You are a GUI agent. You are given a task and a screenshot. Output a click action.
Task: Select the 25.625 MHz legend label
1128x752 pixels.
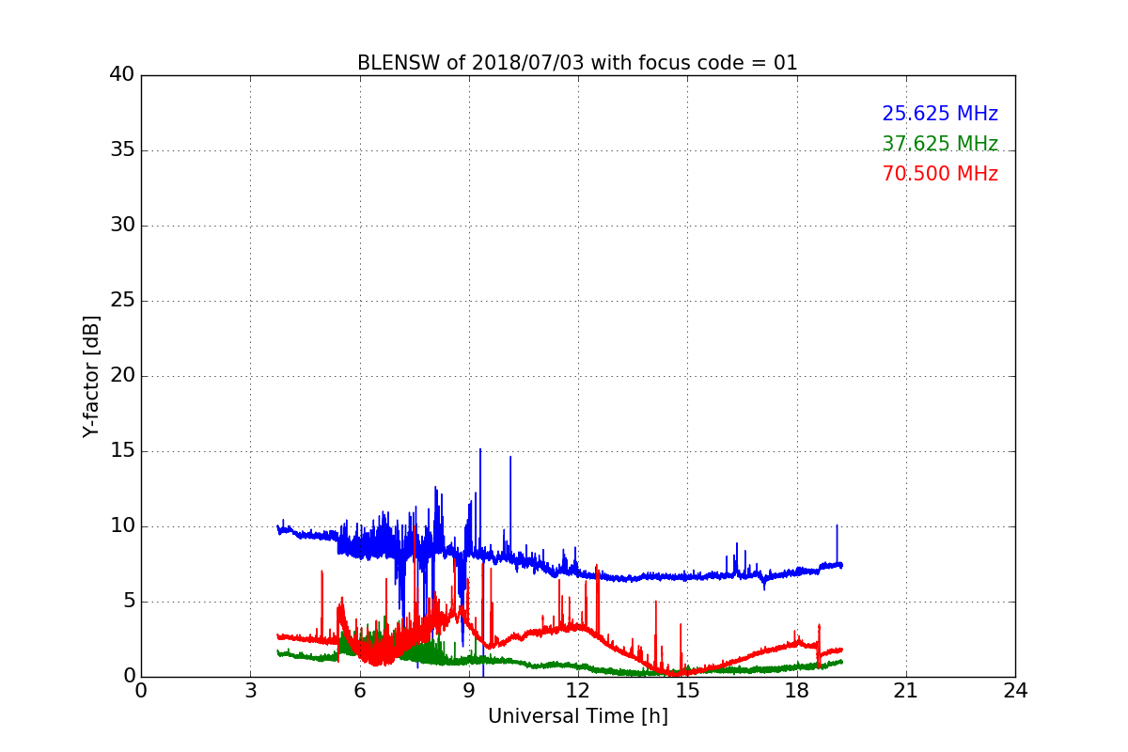point(940,114)
